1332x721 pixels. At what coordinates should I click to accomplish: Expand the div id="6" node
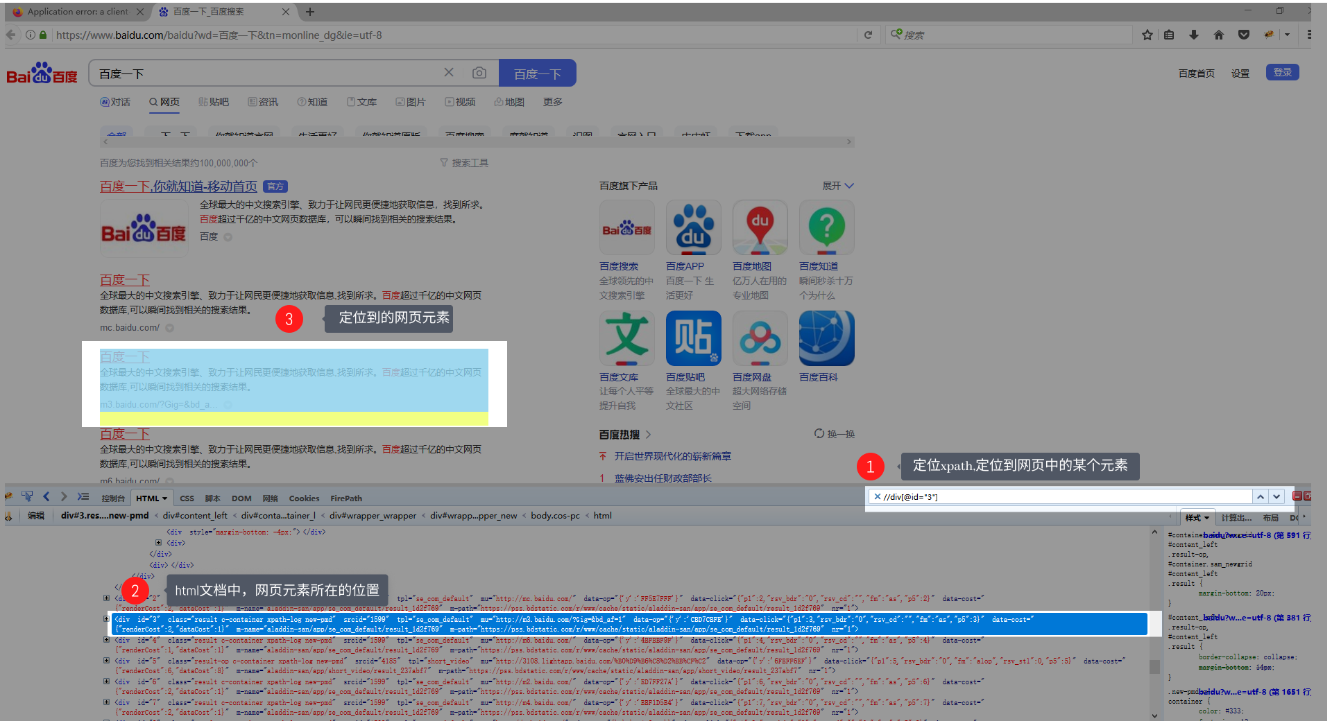coord(106,681)
